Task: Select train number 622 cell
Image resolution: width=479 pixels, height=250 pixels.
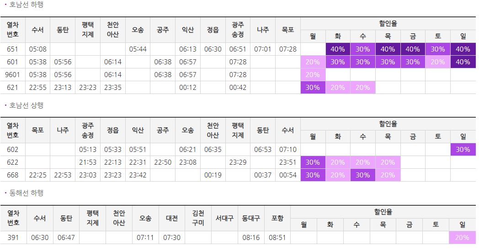Action: coord(12,162)
